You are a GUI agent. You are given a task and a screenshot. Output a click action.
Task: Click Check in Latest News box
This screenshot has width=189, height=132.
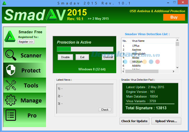point(105,110)
